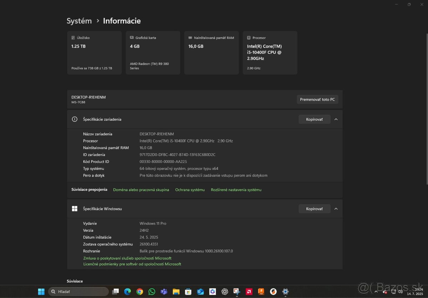Click the volume icon in system tray
The width and height of the screenshot is (428, 298).
(x=401, y=291)
